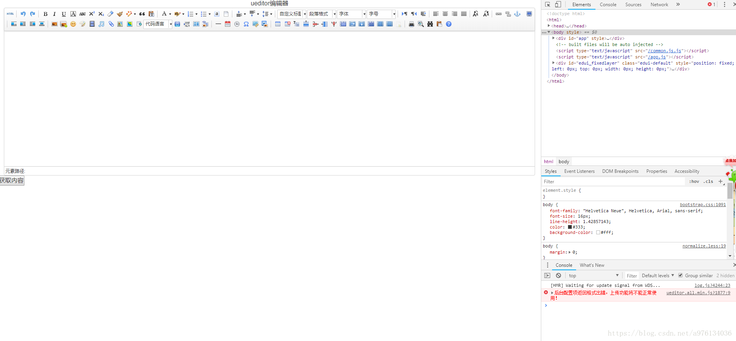Click the single image upload icon
Viewport: 736px width, 341px height.
pyautogui.click(x=55, y=24)
